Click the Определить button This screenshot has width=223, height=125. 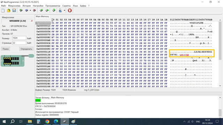(x=26, y=49)
